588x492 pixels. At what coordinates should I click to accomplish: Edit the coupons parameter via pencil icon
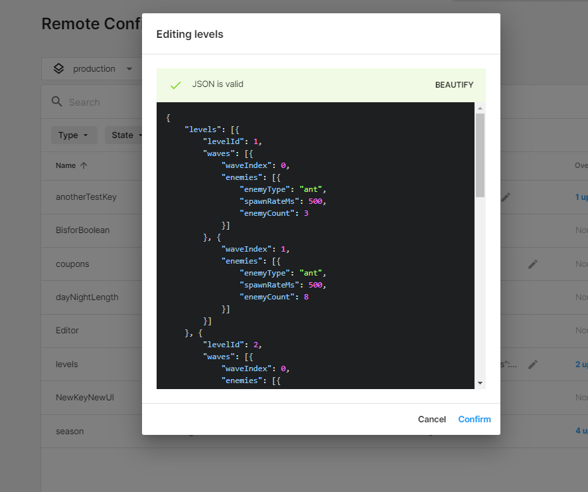click(x=533, y=264)
